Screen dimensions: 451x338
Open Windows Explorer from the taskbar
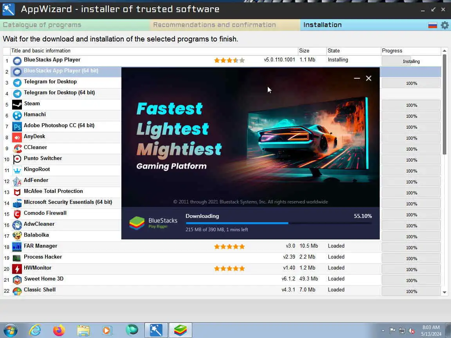click(83, 331)
